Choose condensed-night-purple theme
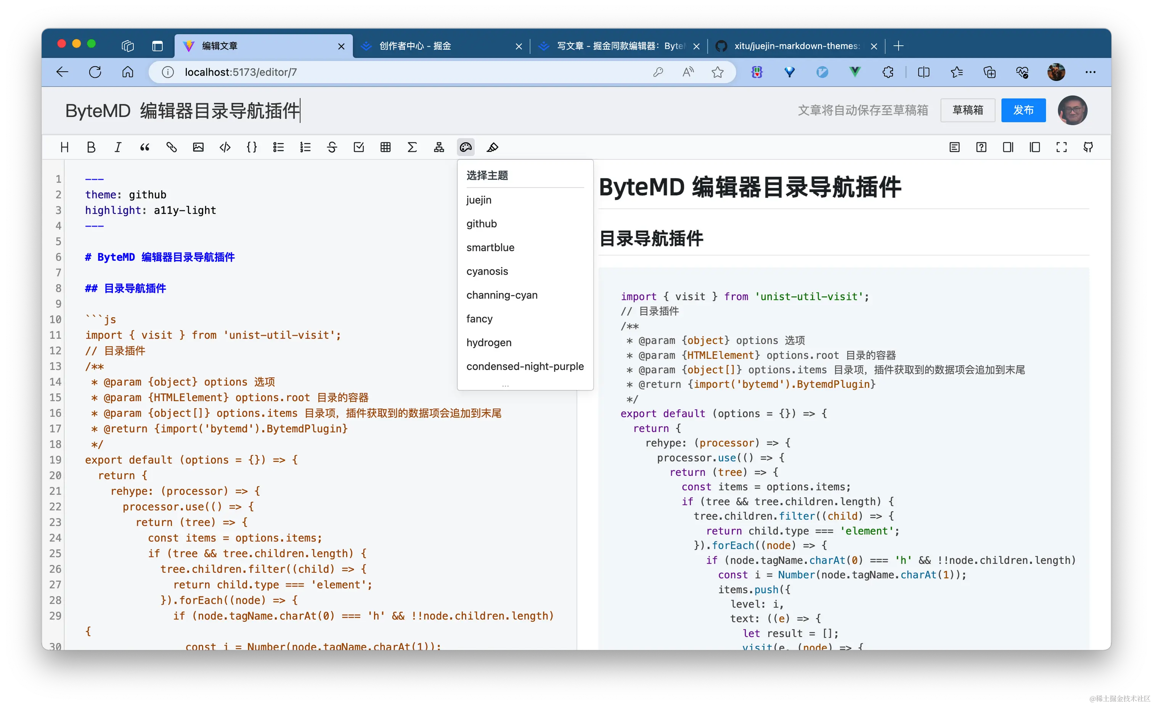Screen dimensions: 1153x705 click(525, 366)
